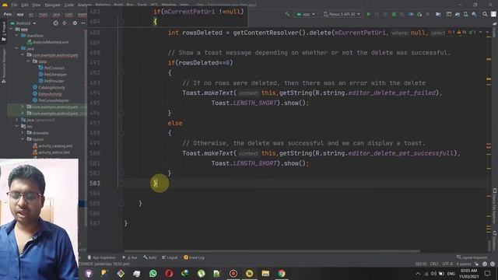This screenshot has height=280, width=498.
Task: Open Opera browser from the taskbar
Action: [169, 273]
